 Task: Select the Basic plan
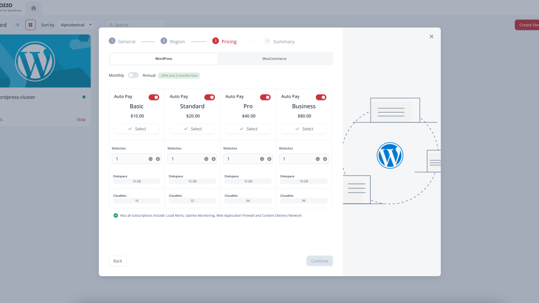point(136,129)
